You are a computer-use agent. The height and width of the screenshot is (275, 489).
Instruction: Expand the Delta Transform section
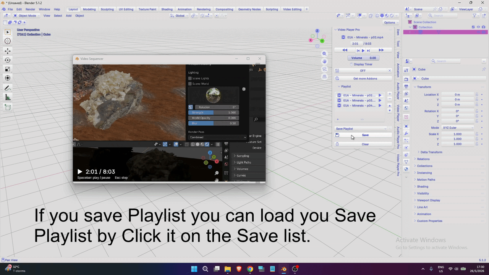[430, 152]
